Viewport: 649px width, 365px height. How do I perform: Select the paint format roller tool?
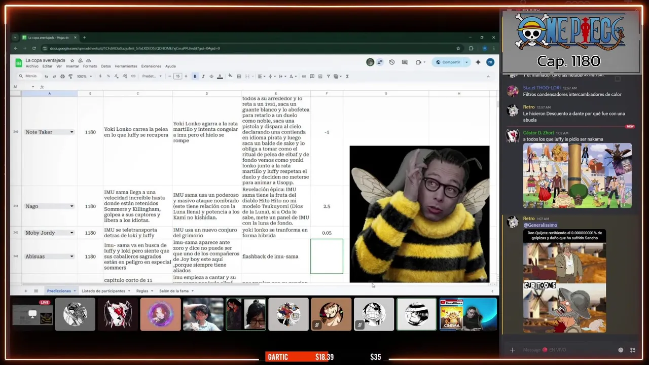tap(70, 76)
